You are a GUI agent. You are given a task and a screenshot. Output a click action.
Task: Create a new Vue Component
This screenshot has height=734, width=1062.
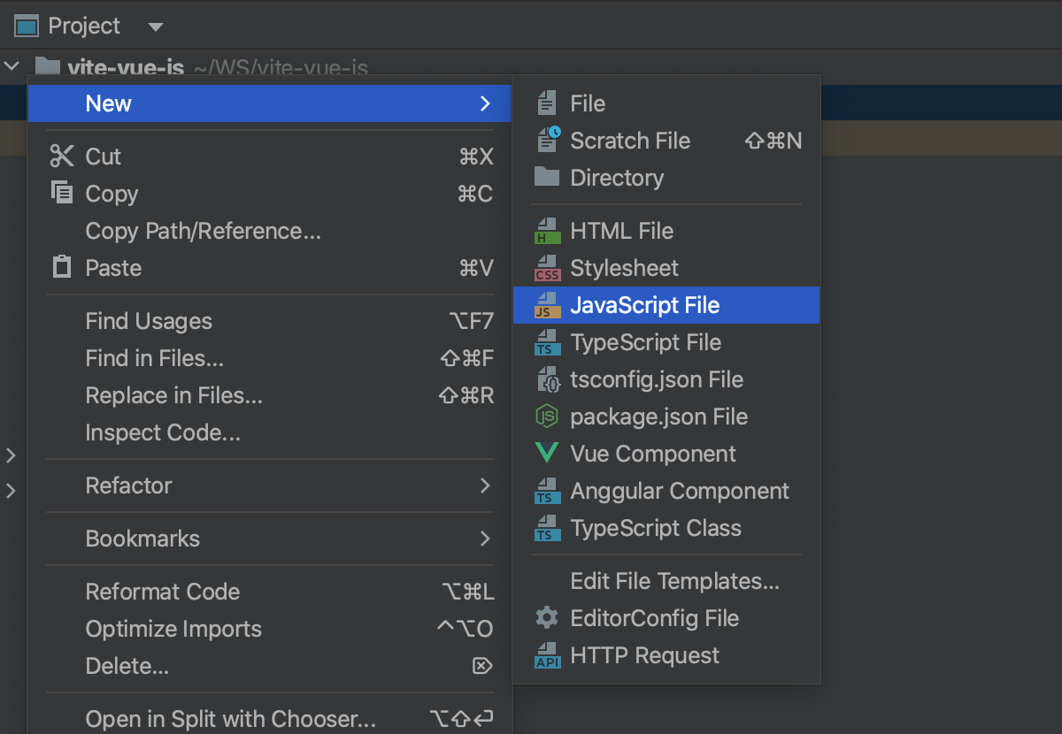653,454
